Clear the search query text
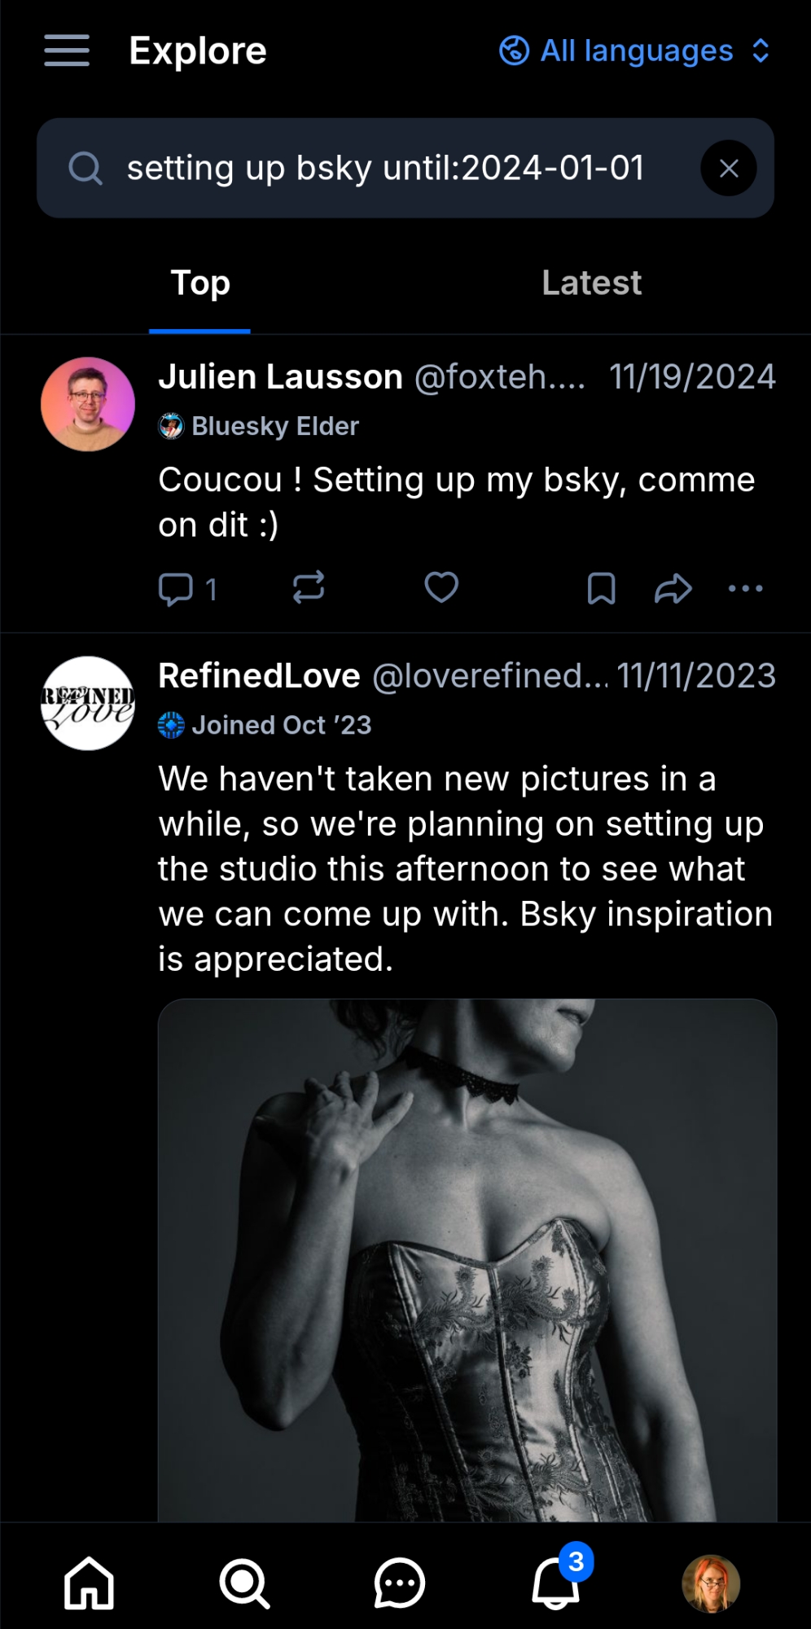 [x=728, y=169]
